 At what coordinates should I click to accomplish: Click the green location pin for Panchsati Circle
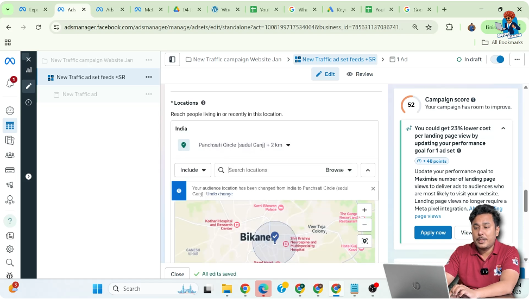(184, 145)
